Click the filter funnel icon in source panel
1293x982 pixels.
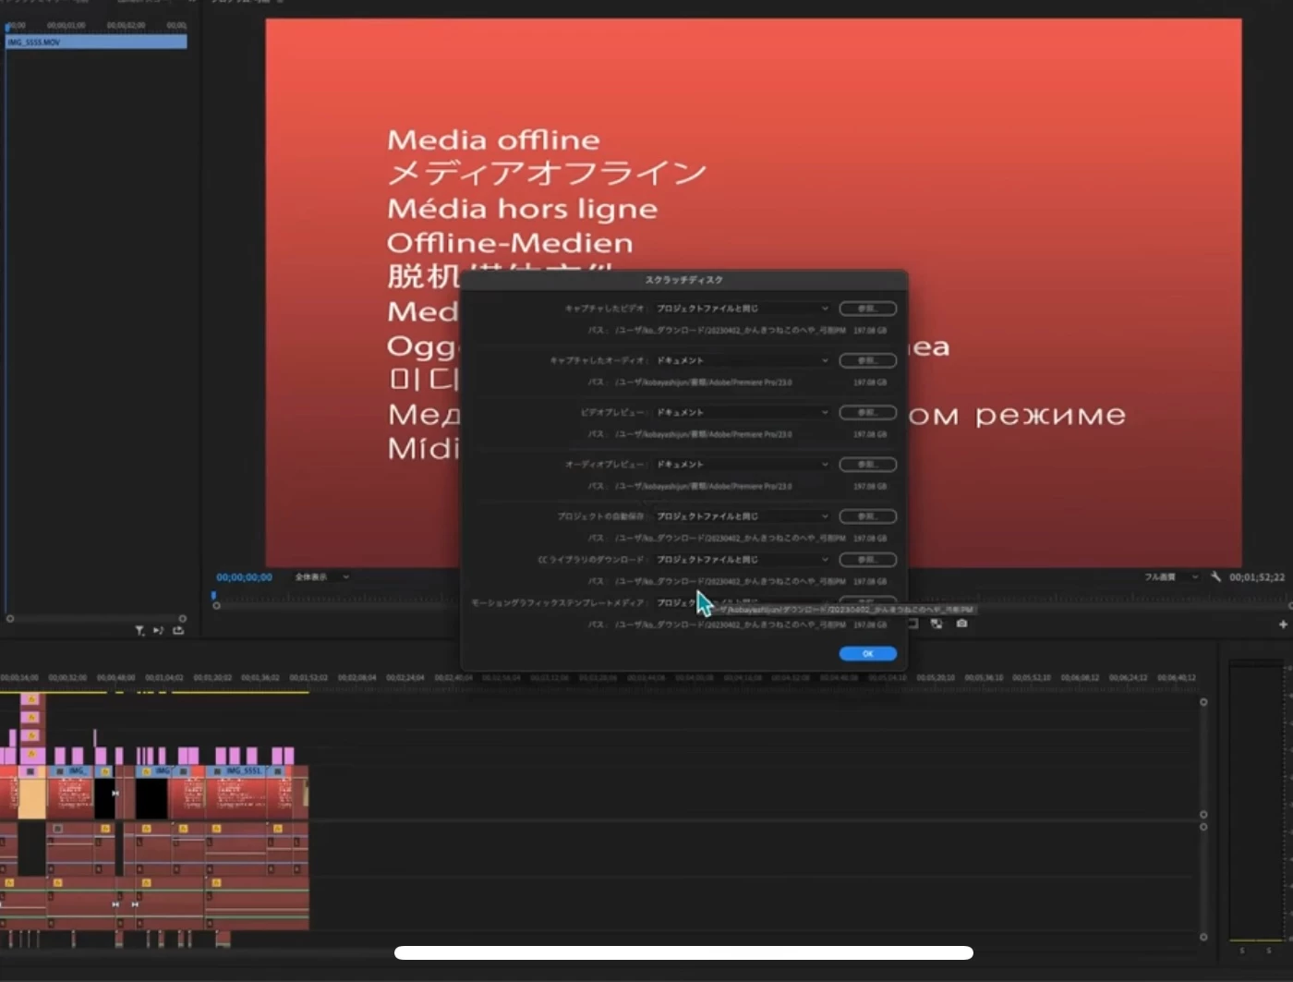tap(139, 631)
